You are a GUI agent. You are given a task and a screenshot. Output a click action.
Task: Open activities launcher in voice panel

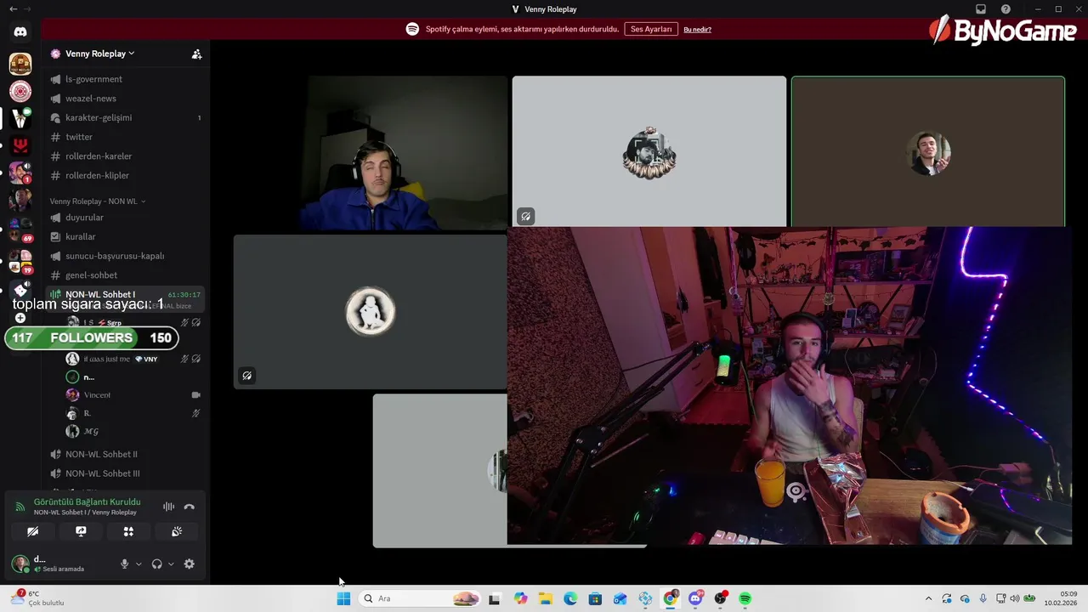[x=128, y=531]
